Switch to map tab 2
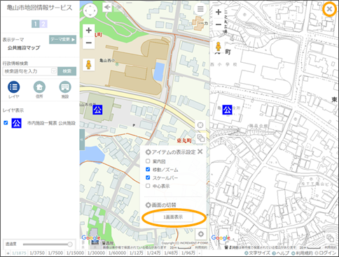The image size is (339, 257). point(43,24)
